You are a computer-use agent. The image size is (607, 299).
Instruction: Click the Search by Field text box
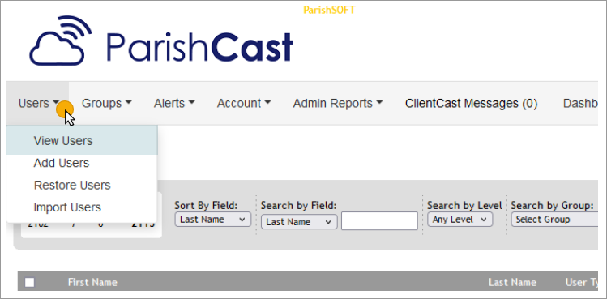coord(379,220)
